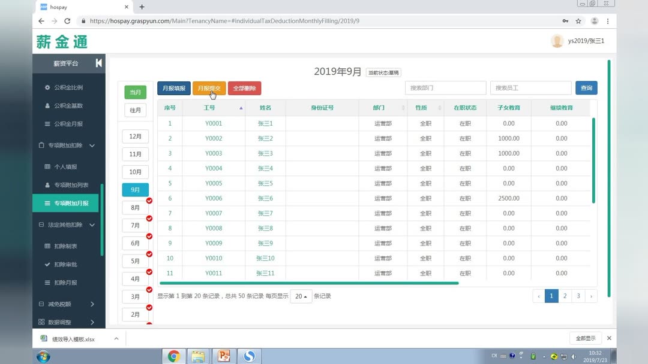
Task: Toggle the 当月 month selector
Action: (x=135, y=92)
